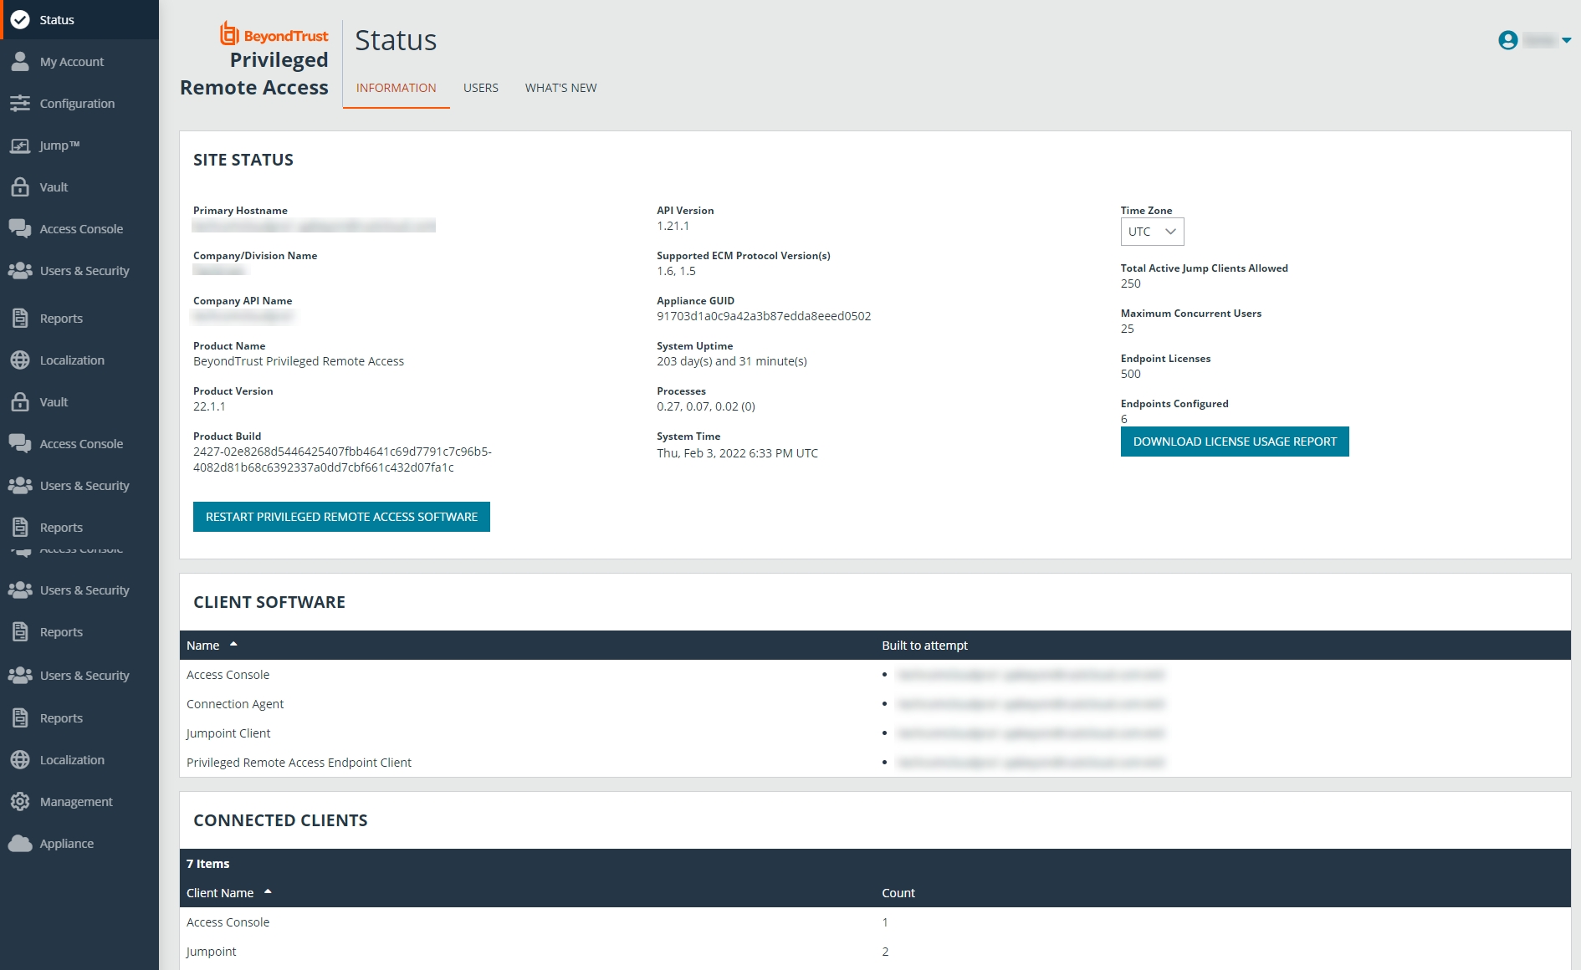Open Appliance via the cloud icon
1581x970 pixels.
(20, 843)
